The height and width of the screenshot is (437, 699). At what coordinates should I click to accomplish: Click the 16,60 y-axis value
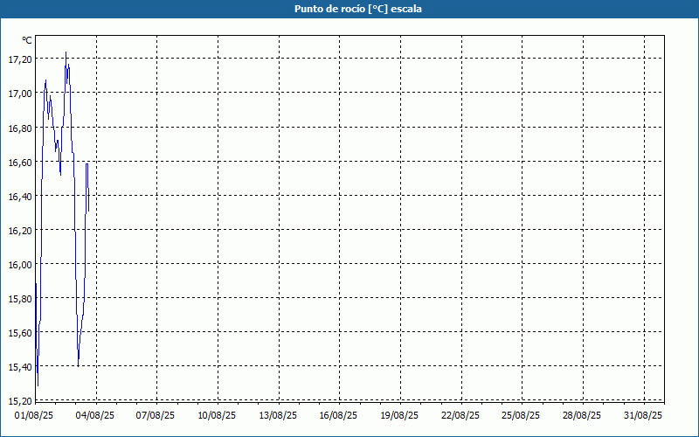[20, 163]
